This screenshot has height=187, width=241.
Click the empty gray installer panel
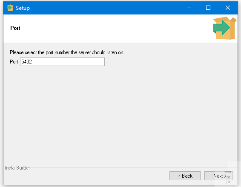[120, 115]
